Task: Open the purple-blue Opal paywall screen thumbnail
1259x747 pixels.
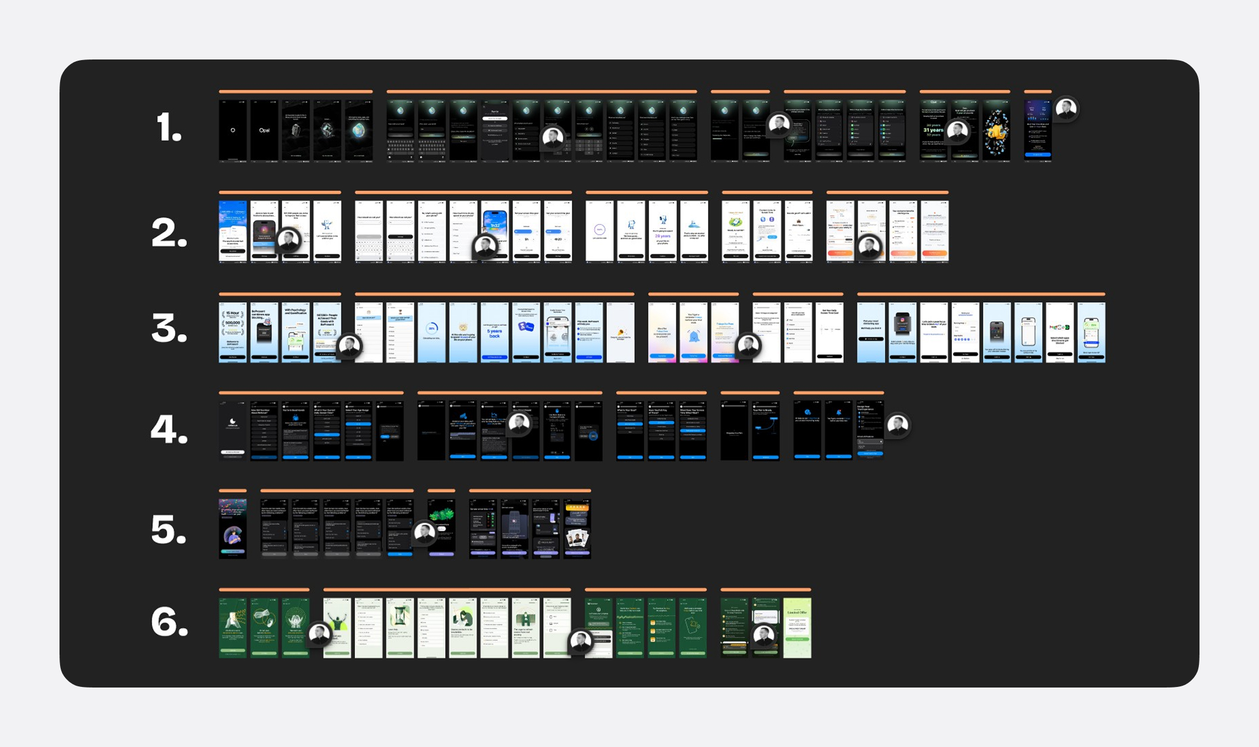Action: [x=1038, y=130]
